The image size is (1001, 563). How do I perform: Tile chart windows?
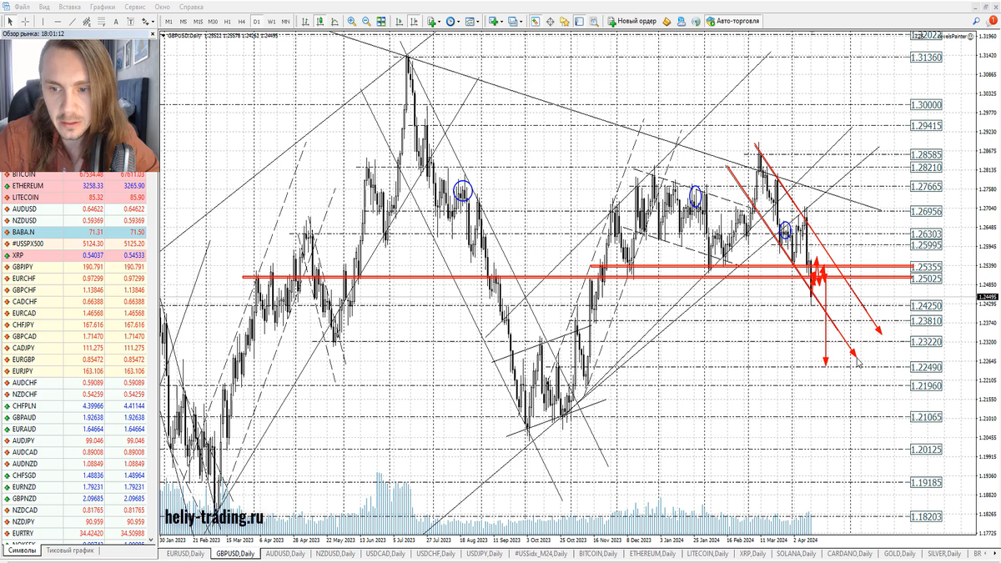tap(381, 21)
